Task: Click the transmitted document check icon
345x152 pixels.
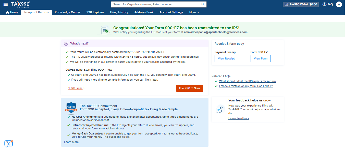Action: click(x=105, y=31)
